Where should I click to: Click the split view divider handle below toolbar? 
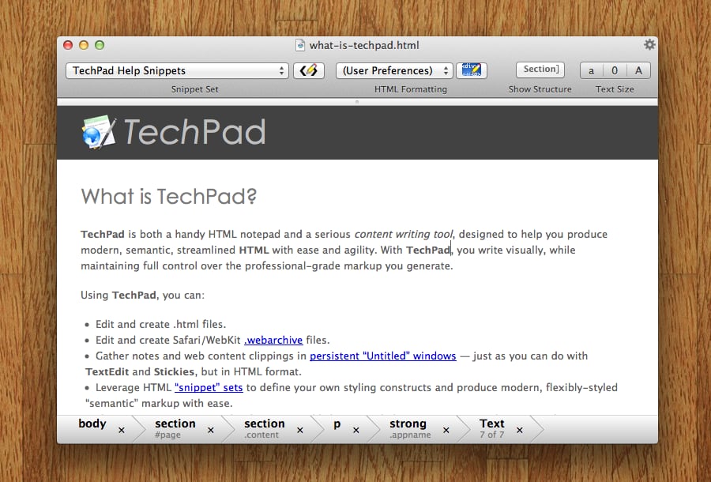[357, 102]
